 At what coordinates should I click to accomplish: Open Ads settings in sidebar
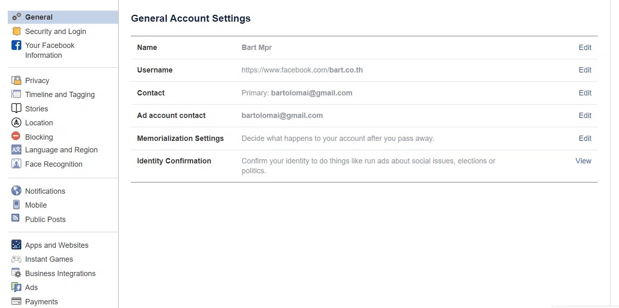click(x=31, y=288)
